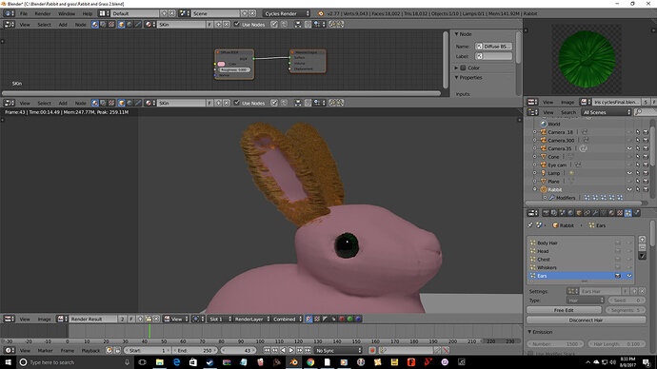Open the Render menu

(x=42, y=13)
